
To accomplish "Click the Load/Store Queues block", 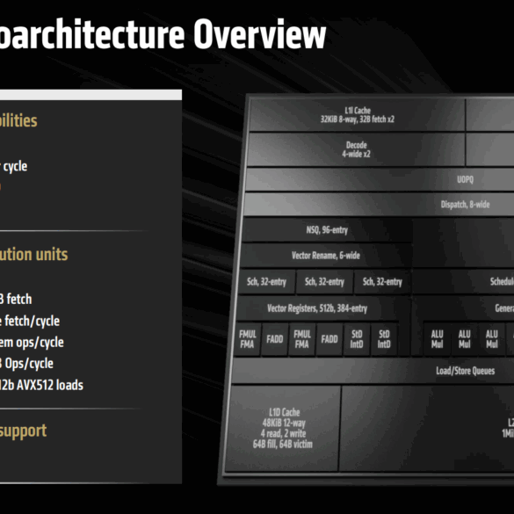I will click(x=373, y=371).
